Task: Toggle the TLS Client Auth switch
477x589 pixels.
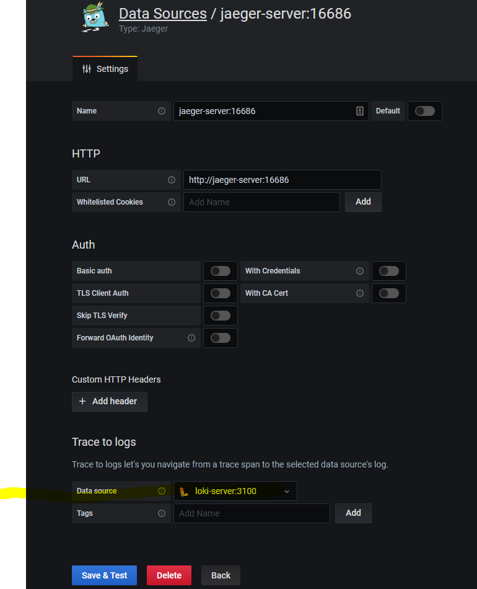Action: pyautogui.click(x=221, y=293)
